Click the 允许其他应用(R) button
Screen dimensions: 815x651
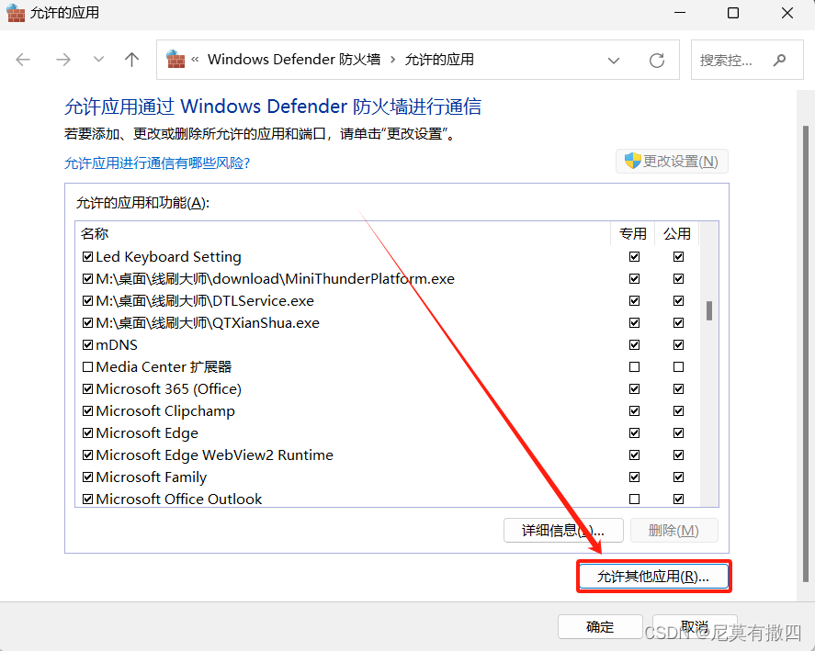click(654, 577)
